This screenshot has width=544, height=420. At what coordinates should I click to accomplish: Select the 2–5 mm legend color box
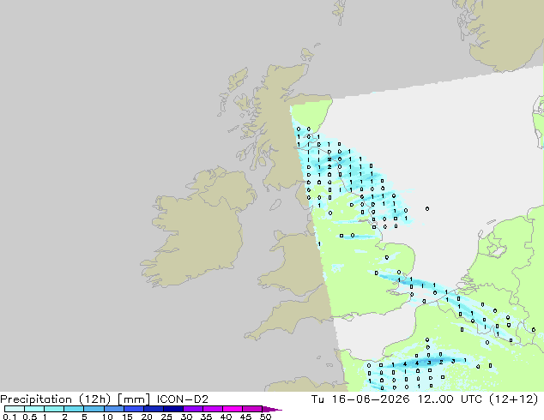(74, 409)
